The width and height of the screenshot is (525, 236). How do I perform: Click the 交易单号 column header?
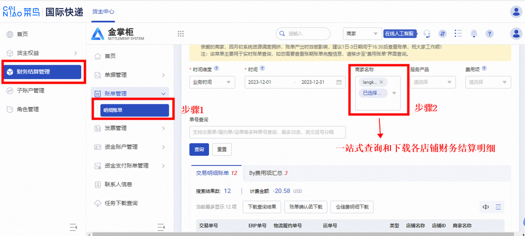click(x=208, y=225)
